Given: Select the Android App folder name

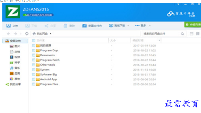Looking at the screenshot, I should [49, 79].
